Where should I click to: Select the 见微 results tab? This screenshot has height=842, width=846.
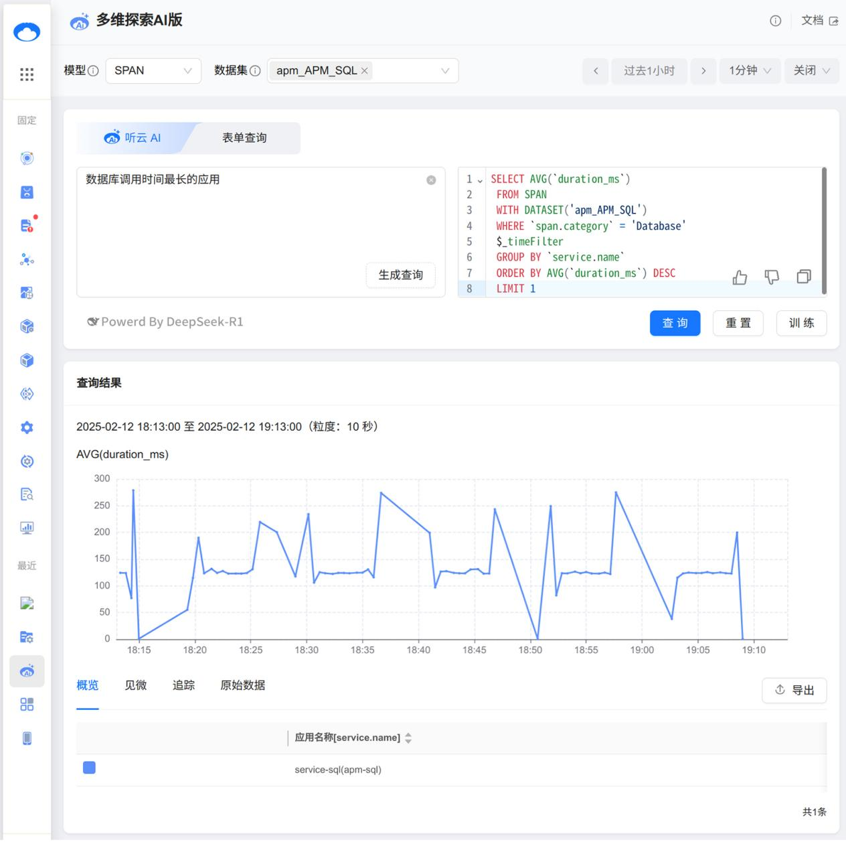pos(135,685)
